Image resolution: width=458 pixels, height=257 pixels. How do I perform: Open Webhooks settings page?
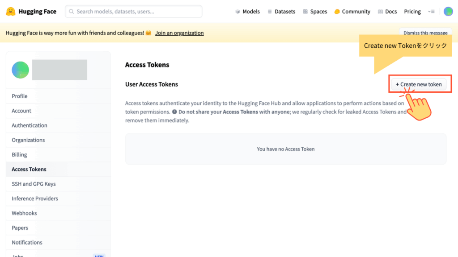coord(24,213)
